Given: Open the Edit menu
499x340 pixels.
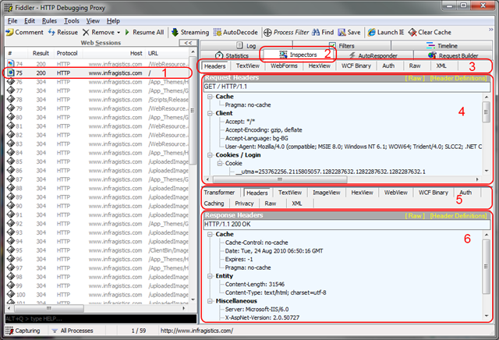Looking at the screenshot, I should pyautogui.click(x=30, y=21).
